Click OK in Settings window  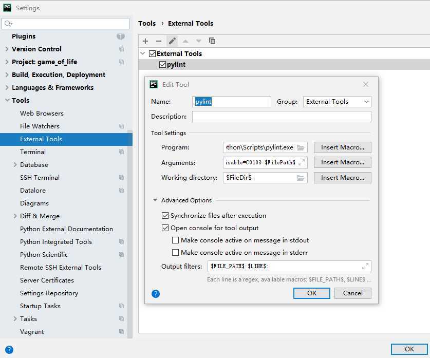pyautogui.click(x=409, y=349)
